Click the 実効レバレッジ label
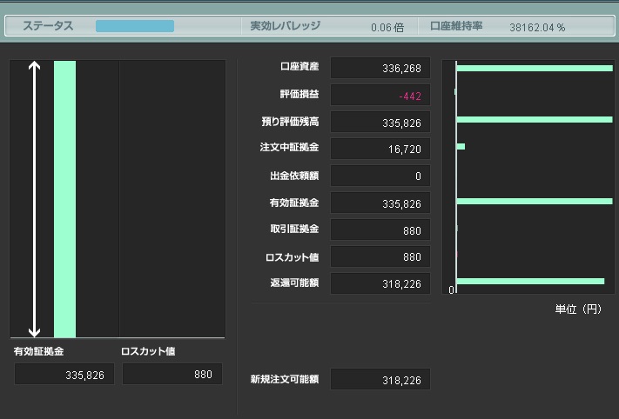 (285, 25)
